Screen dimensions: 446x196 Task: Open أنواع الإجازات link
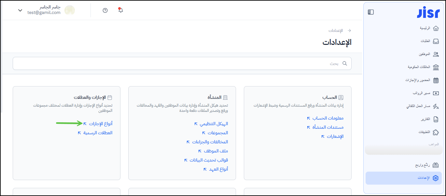(x=101, y=124)
